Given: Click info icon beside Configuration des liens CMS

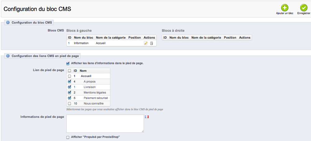Looking at the screenshot, I should point(8,56).
